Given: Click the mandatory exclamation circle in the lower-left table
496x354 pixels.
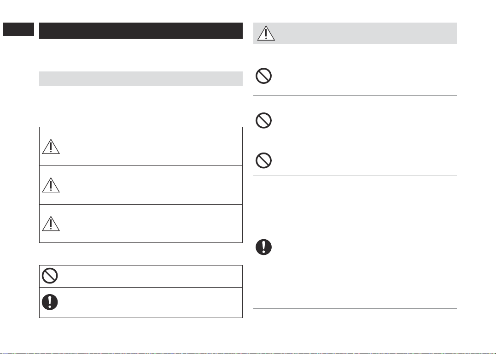Looking at the screenshot, I should coord(50,302).
